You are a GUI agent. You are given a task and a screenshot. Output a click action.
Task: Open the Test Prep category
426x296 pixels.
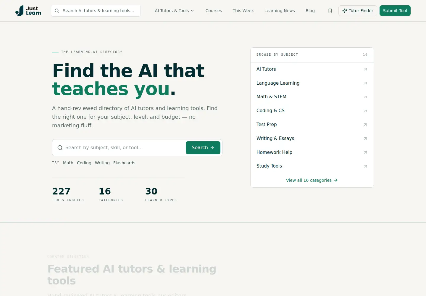[x=312, y=125]
